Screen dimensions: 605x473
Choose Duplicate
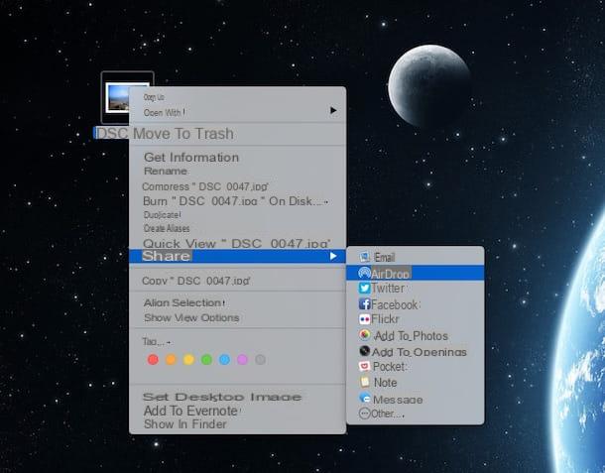[x=162, y=215]
